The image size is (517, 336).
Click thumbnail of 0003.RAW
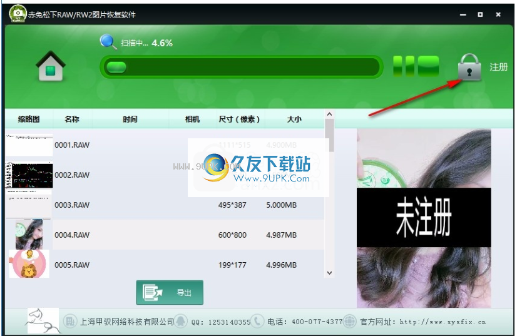(29, 204)
